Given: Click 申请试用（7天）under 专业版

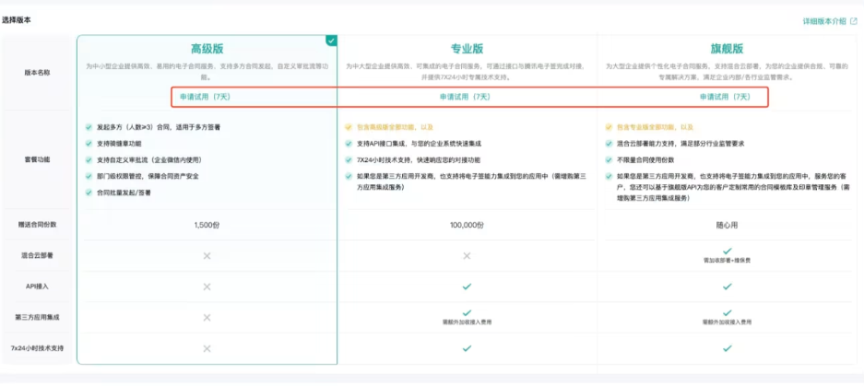Looking at the screenshot, I should tap(465, 97).
